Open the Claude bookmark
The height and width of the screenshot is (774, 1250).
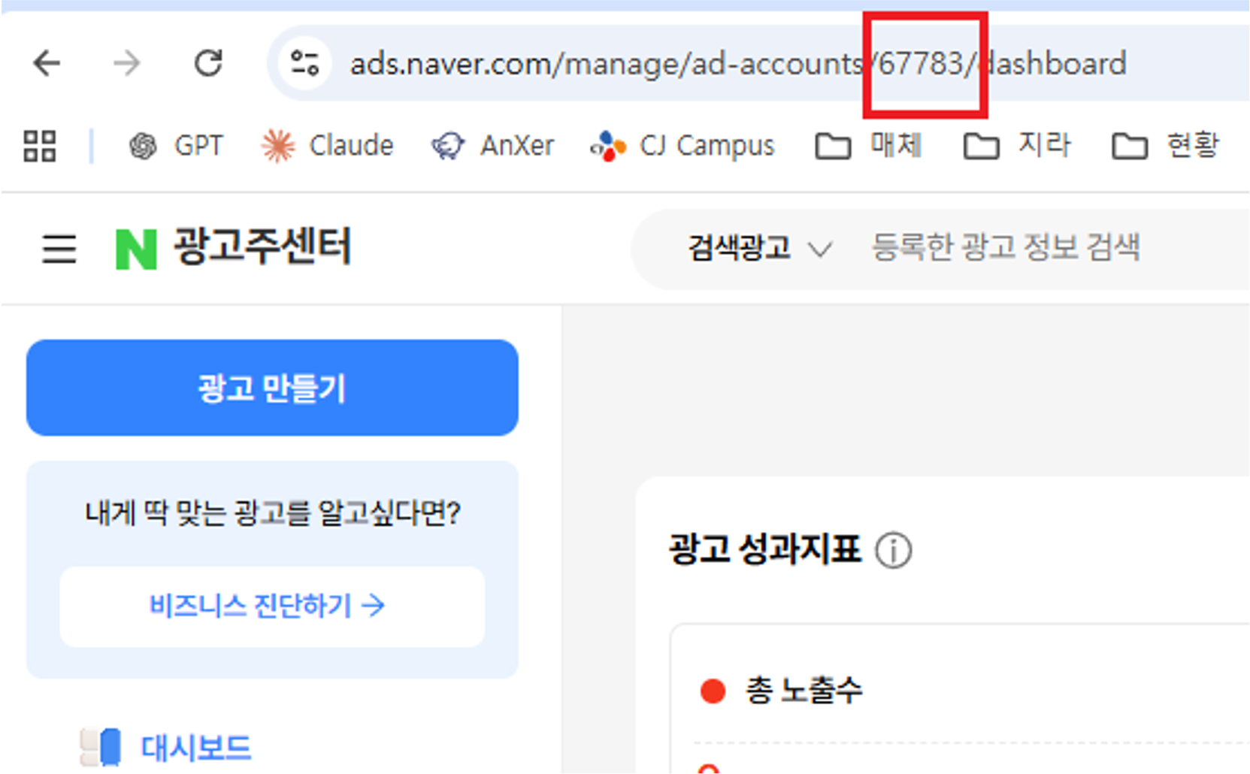click(x=327, y=146)
